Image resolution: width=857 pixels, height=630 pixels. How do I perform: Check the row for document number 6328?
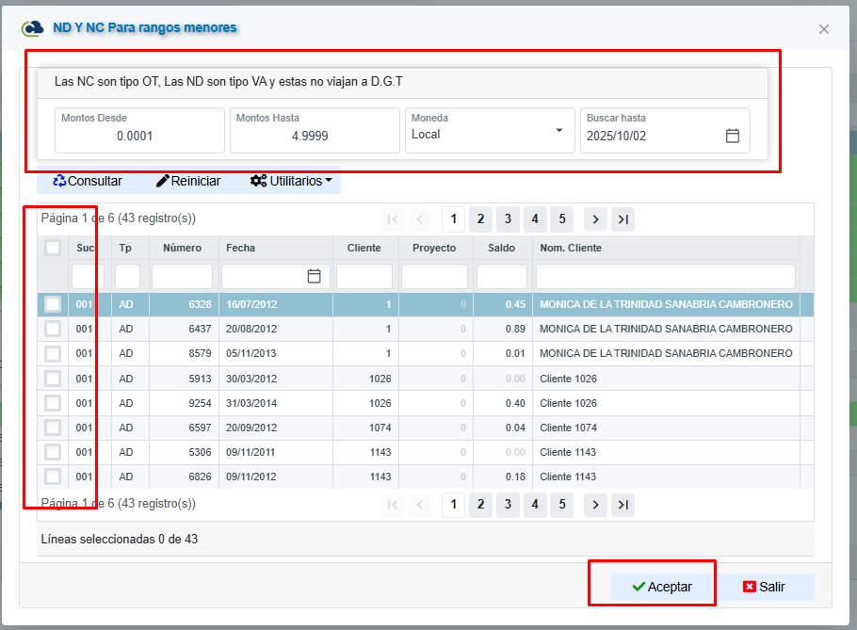(x=53, y=304)
